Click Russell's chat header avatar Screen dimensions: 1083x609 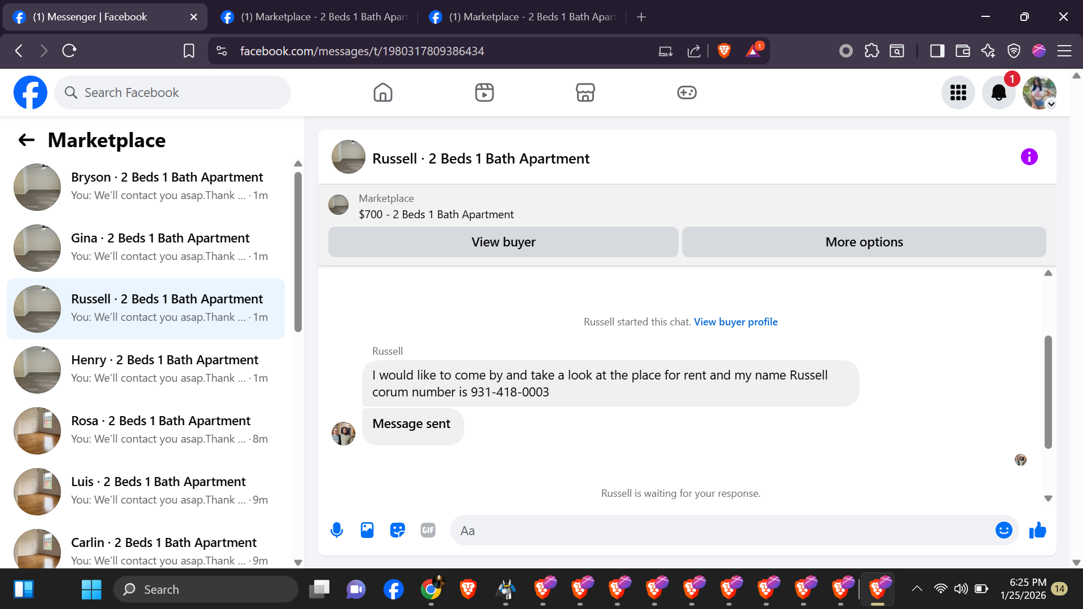[349, 157]
